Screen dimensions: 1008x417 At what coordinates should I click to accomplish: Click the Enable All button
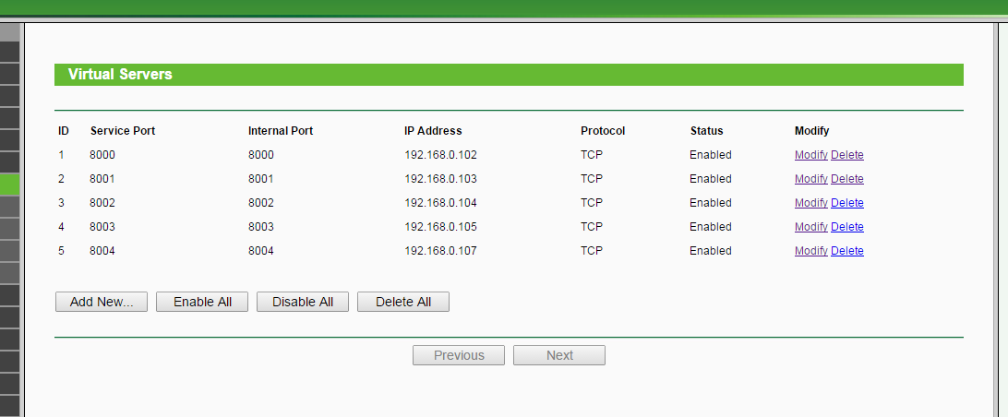click(202, 302)
